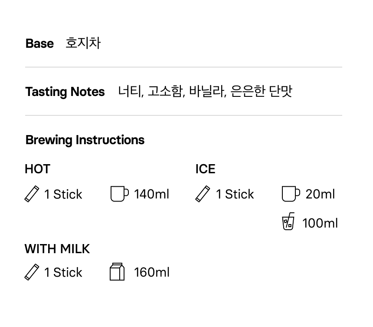The height and width of the screenshot is (327, 373).
Task: Click the 1 Stick text under ICE
Action: point(235,194)
